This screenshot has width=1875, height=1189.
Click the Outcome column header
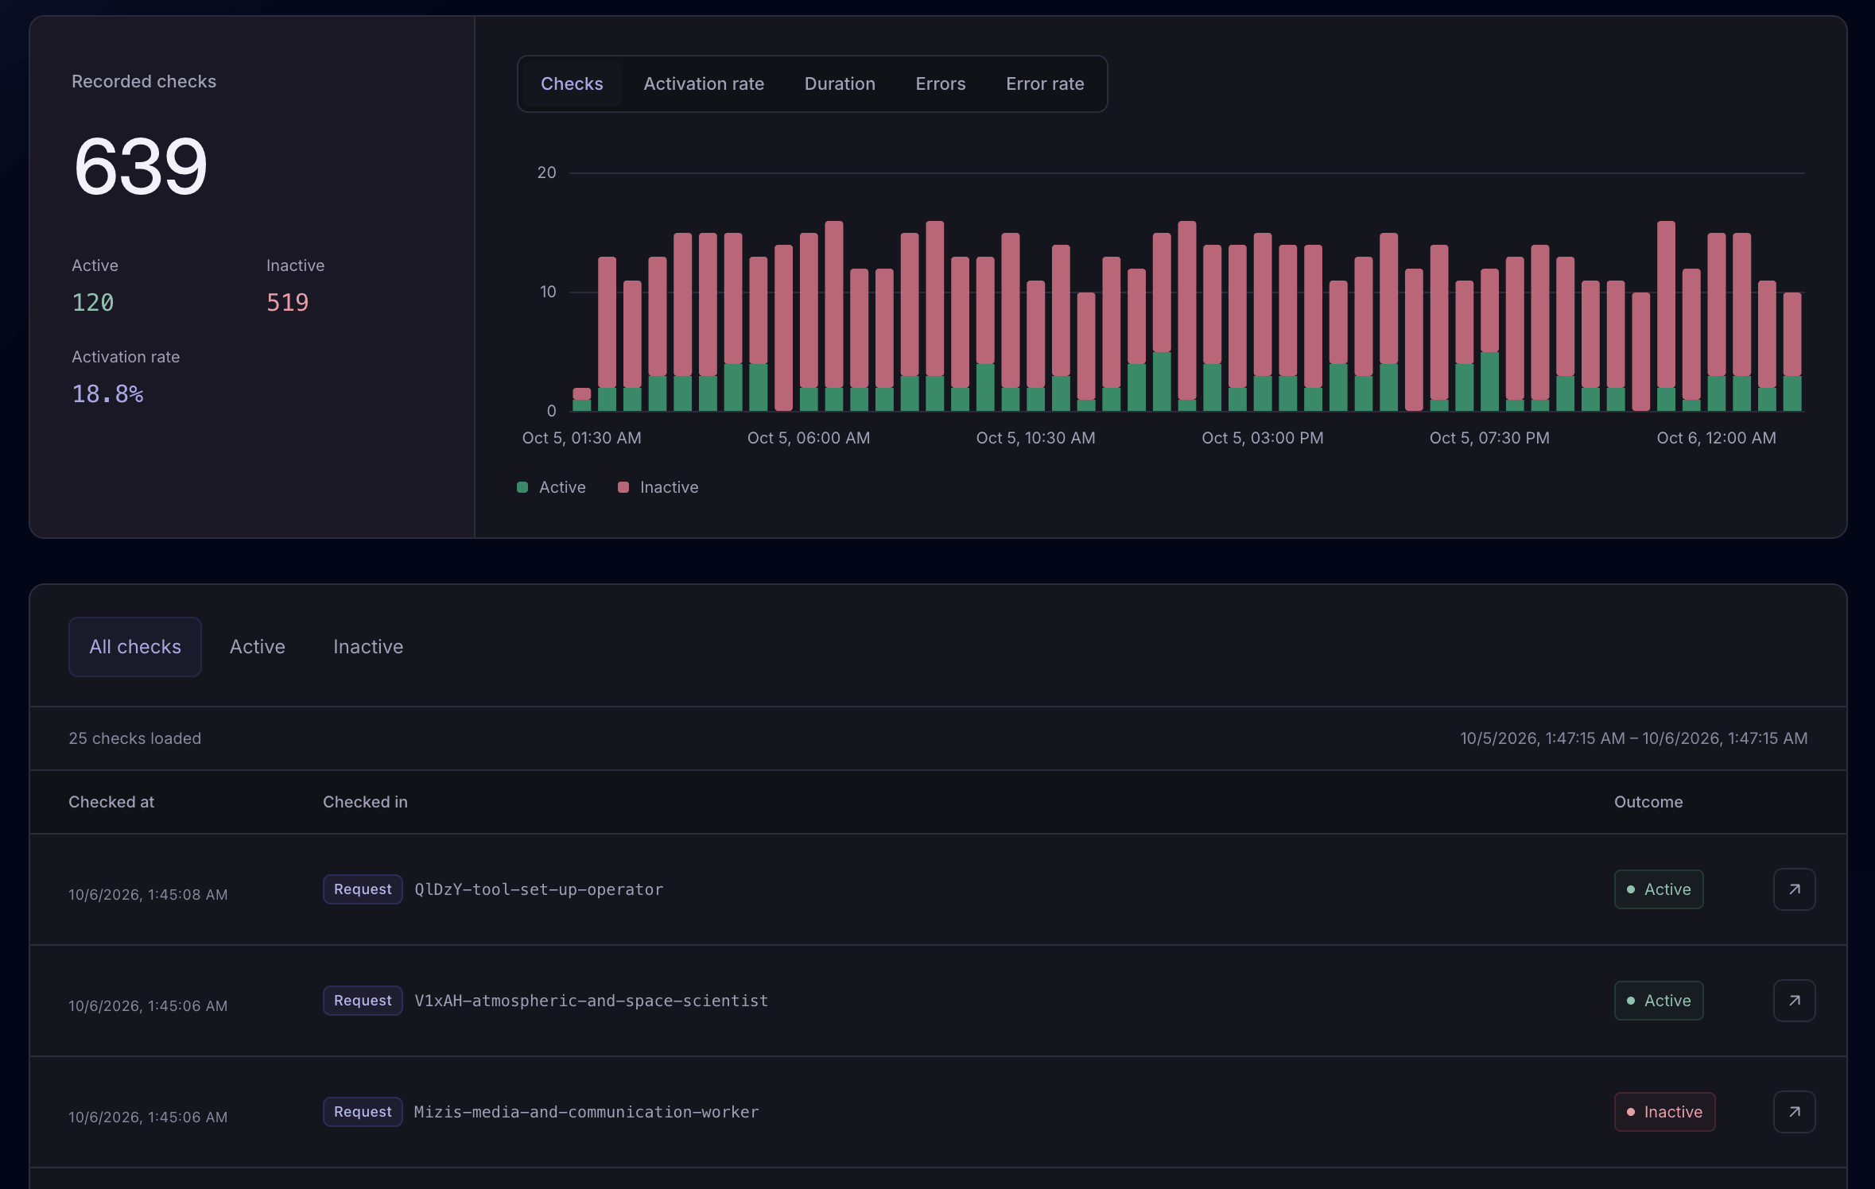[x=1648, y=802]
